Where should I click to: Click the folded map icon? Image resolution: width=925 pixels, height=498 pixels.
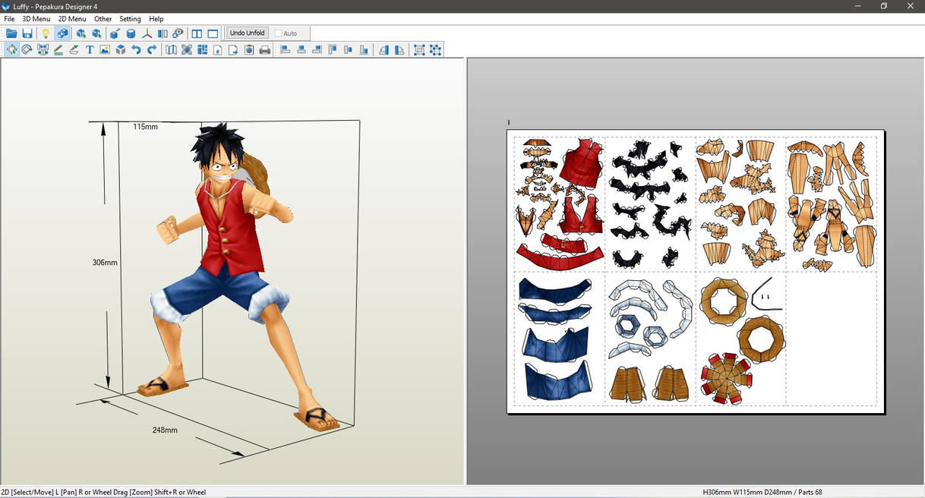[171, 50]
